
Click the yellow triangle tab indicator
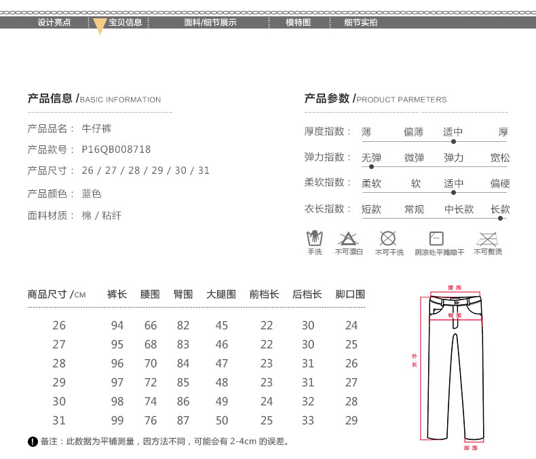pyautogui.click(x=100, y=26)
